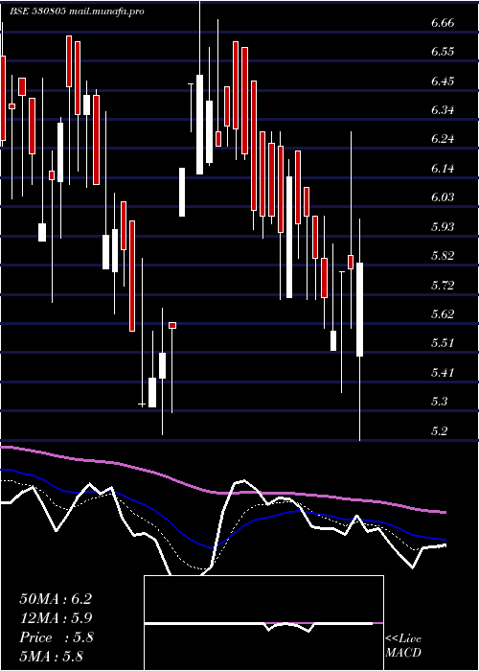Click the 6.24 price axis label
The height and width of the screenshot is (671, 479).
point(443,139)
